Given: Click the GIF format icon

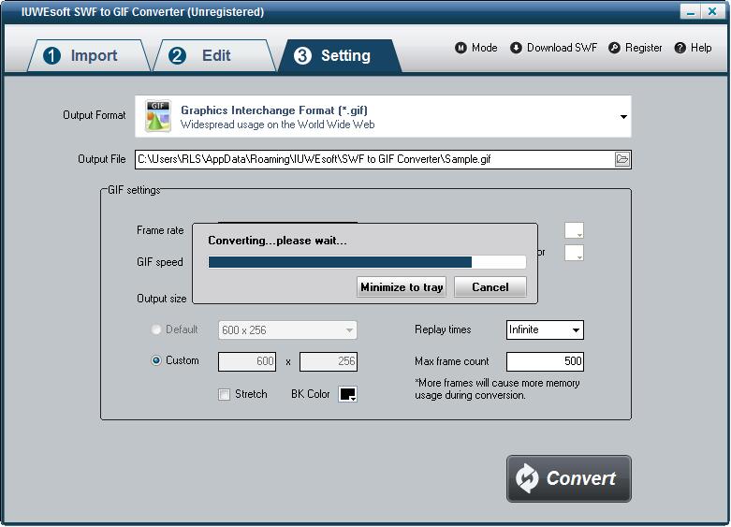Looking at the screenshot, I should 157,116.
